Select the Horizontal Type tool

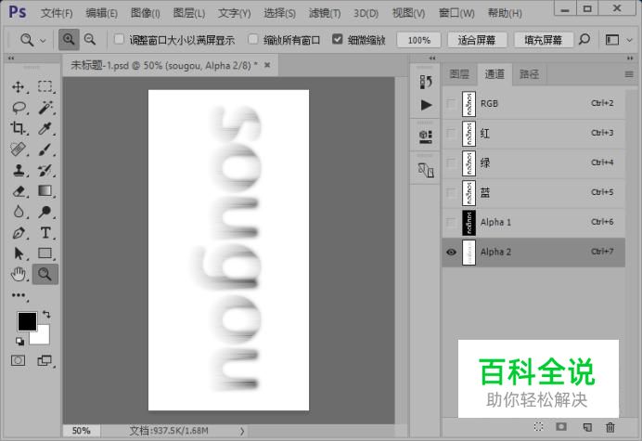45,233
